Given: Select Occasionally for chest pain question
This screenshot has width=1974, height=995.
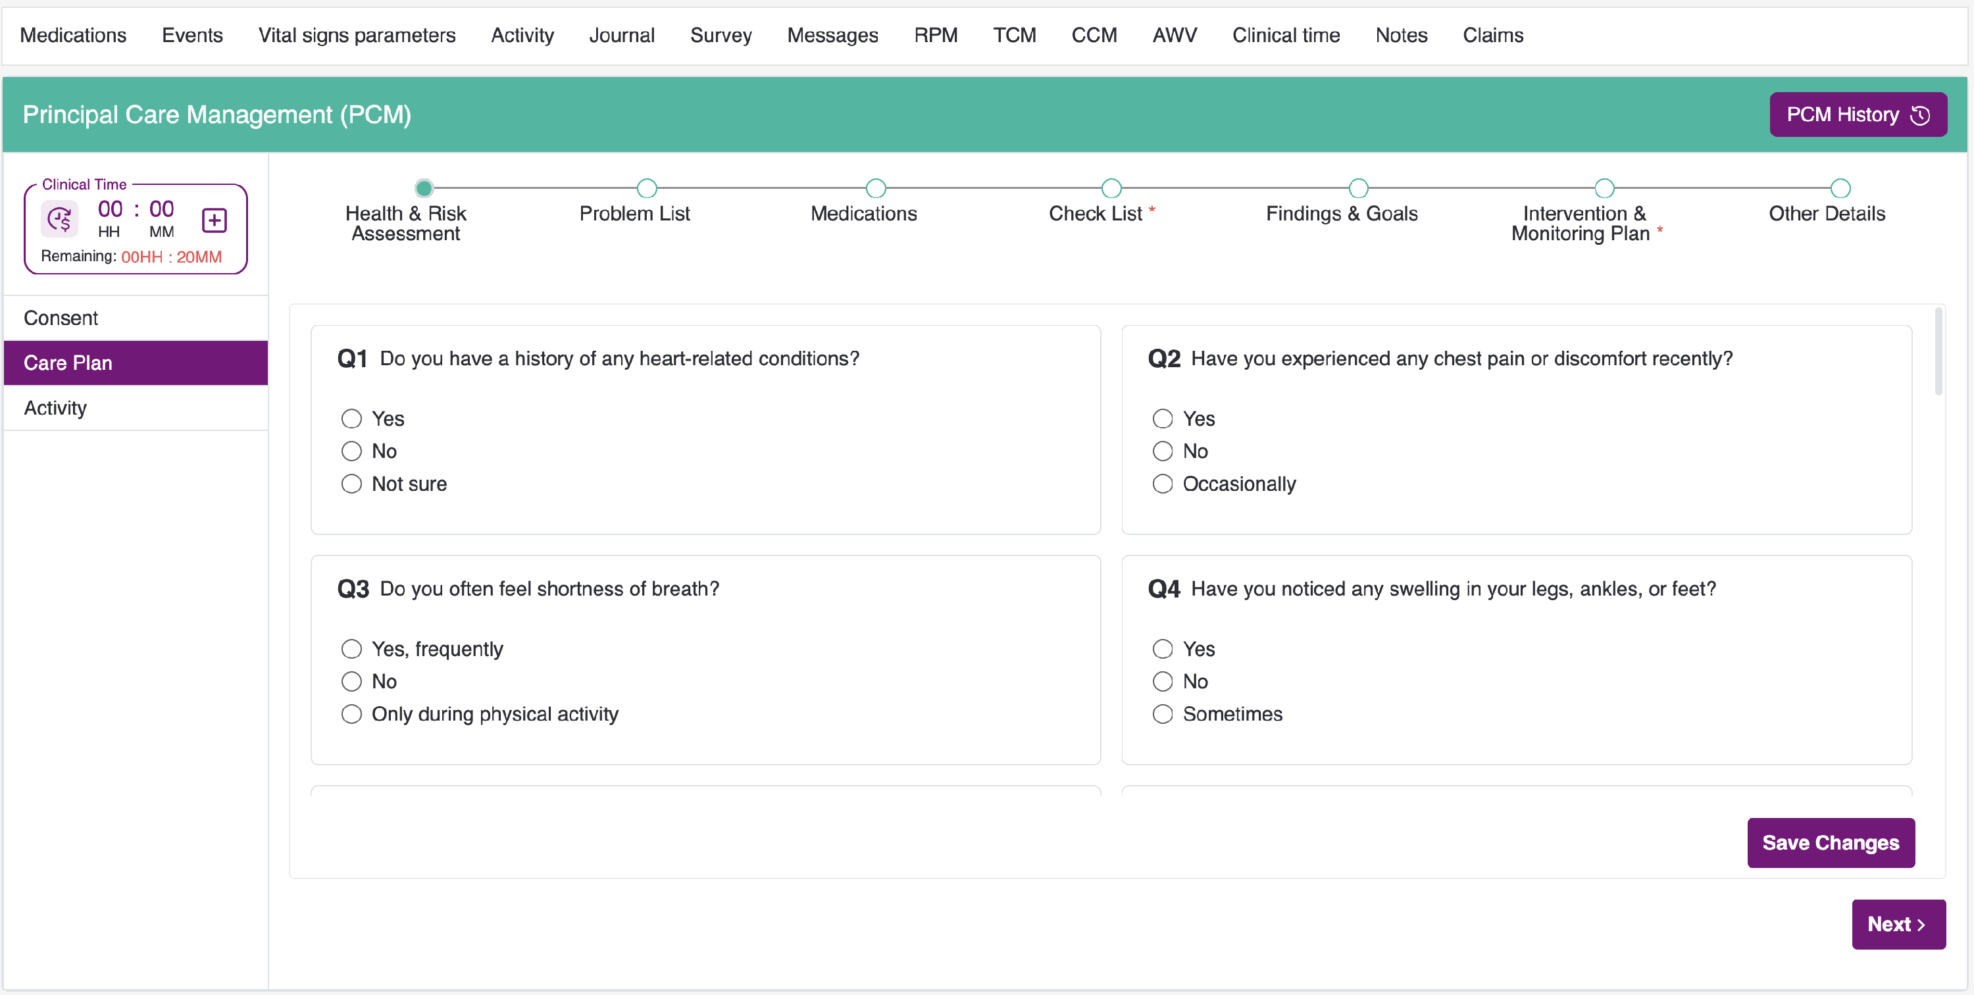Looking at the screenshot, I should [1162, 484].
